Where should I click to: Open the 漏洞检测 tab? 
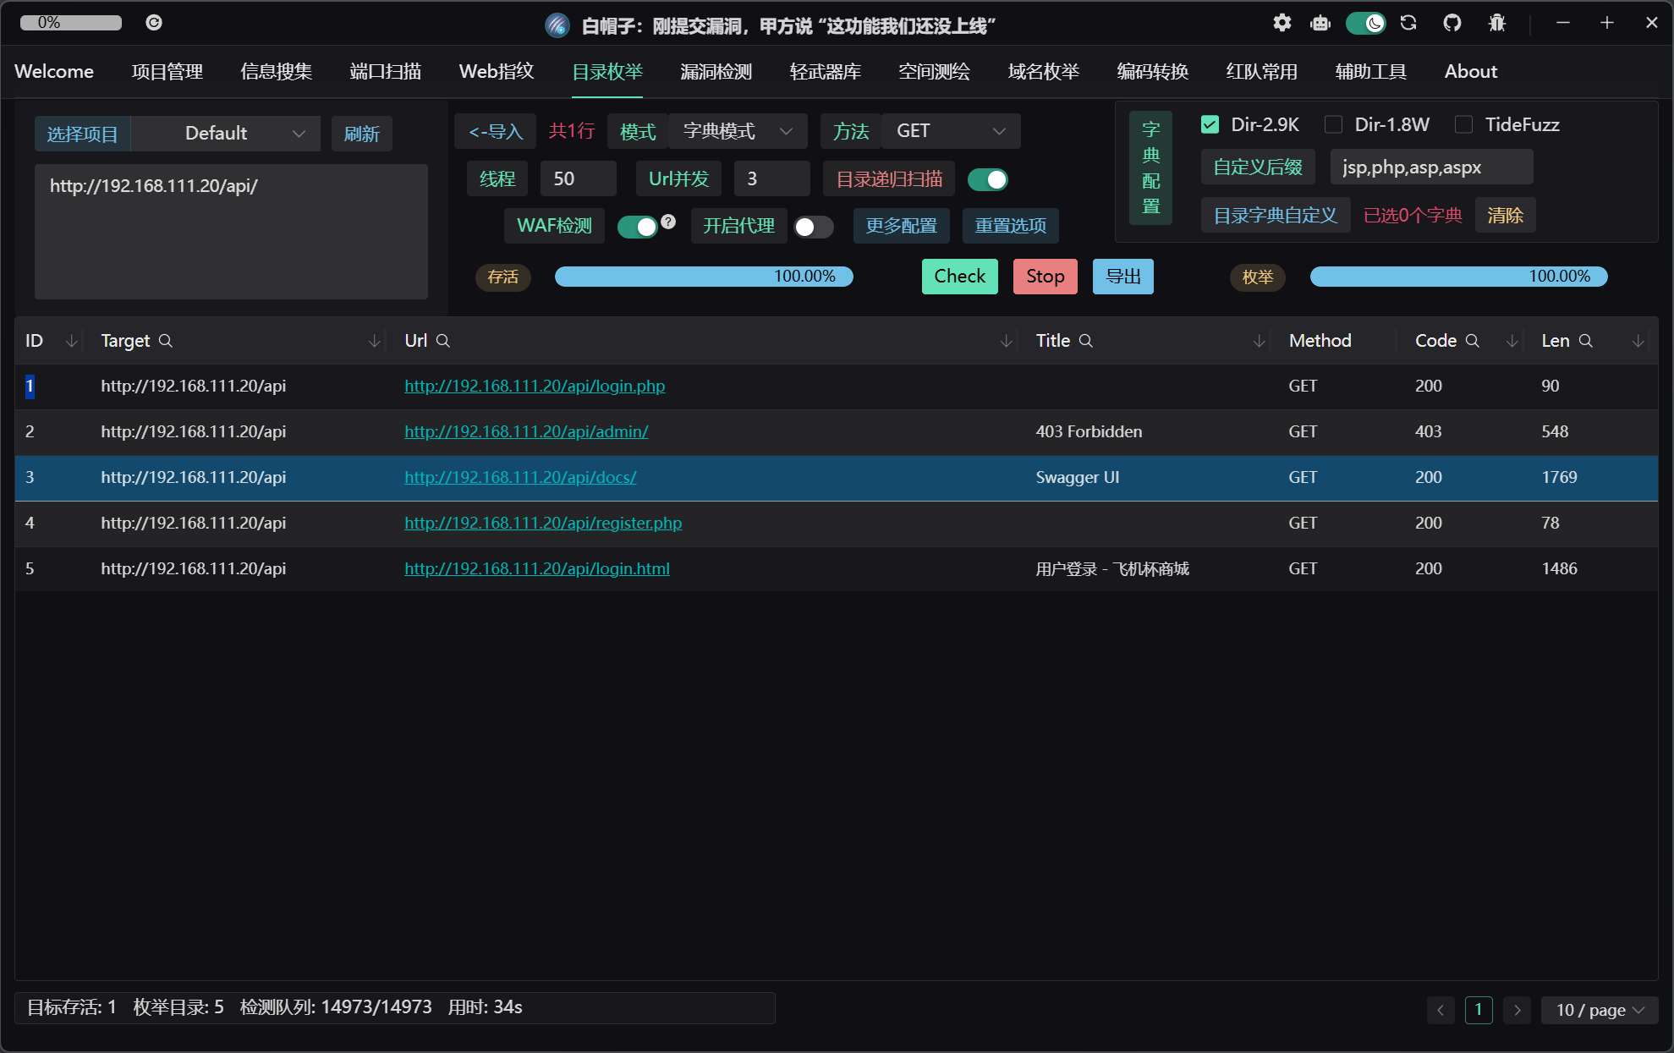(x=716, y=71)
